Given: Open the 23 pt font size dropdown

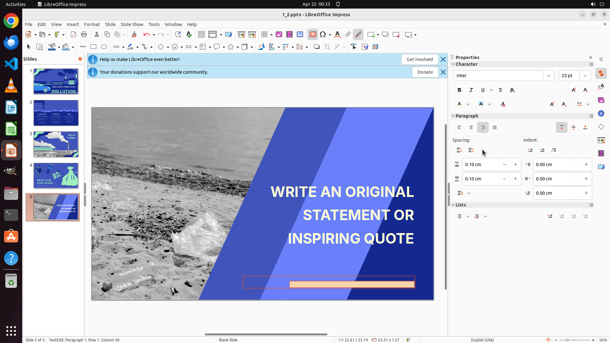Looking at the screenshot, I should pyautogui.click(x=585, y=76).
